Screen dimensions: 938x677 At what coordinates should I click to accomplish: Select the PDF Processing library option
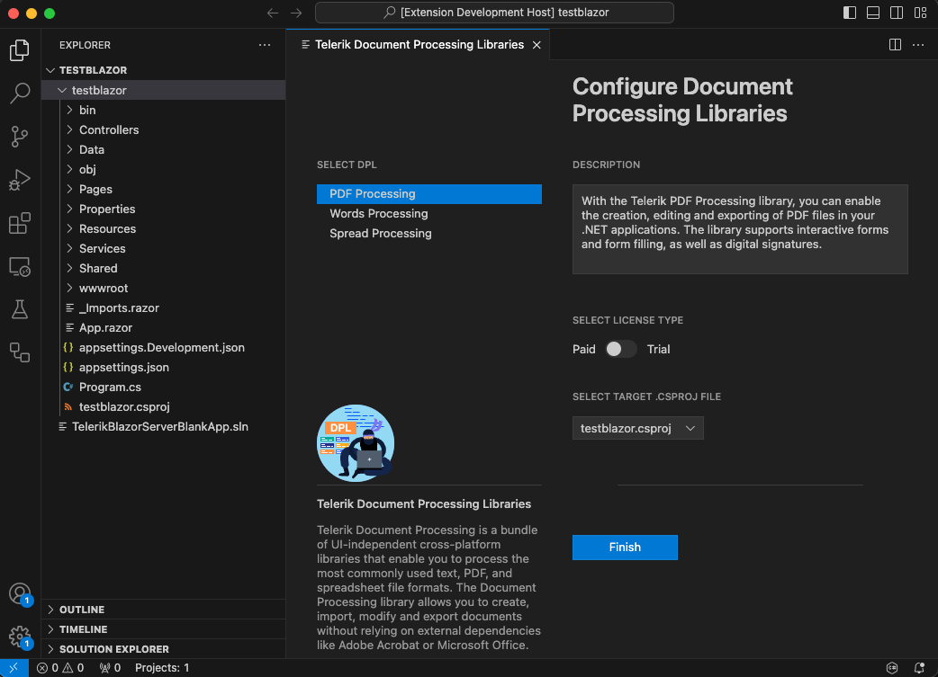click(428, 193)
